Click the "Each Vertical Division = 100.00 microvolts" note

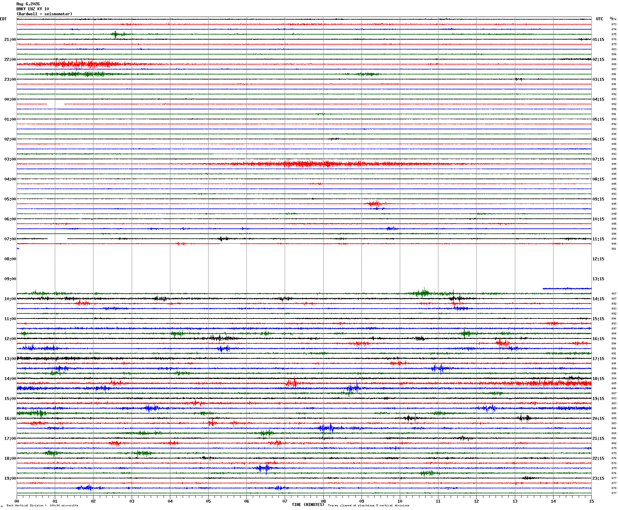coord(42,505)
